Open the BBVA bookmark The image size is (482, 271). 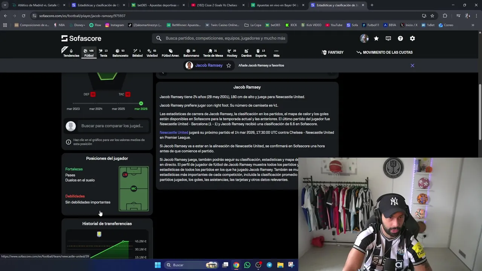390,25
